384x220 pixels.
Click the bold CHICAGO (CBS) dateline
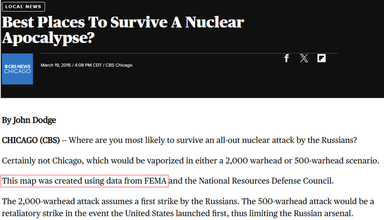[x=31, y=140]
